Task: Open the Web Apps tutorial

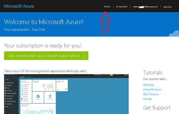Action: 149,85
